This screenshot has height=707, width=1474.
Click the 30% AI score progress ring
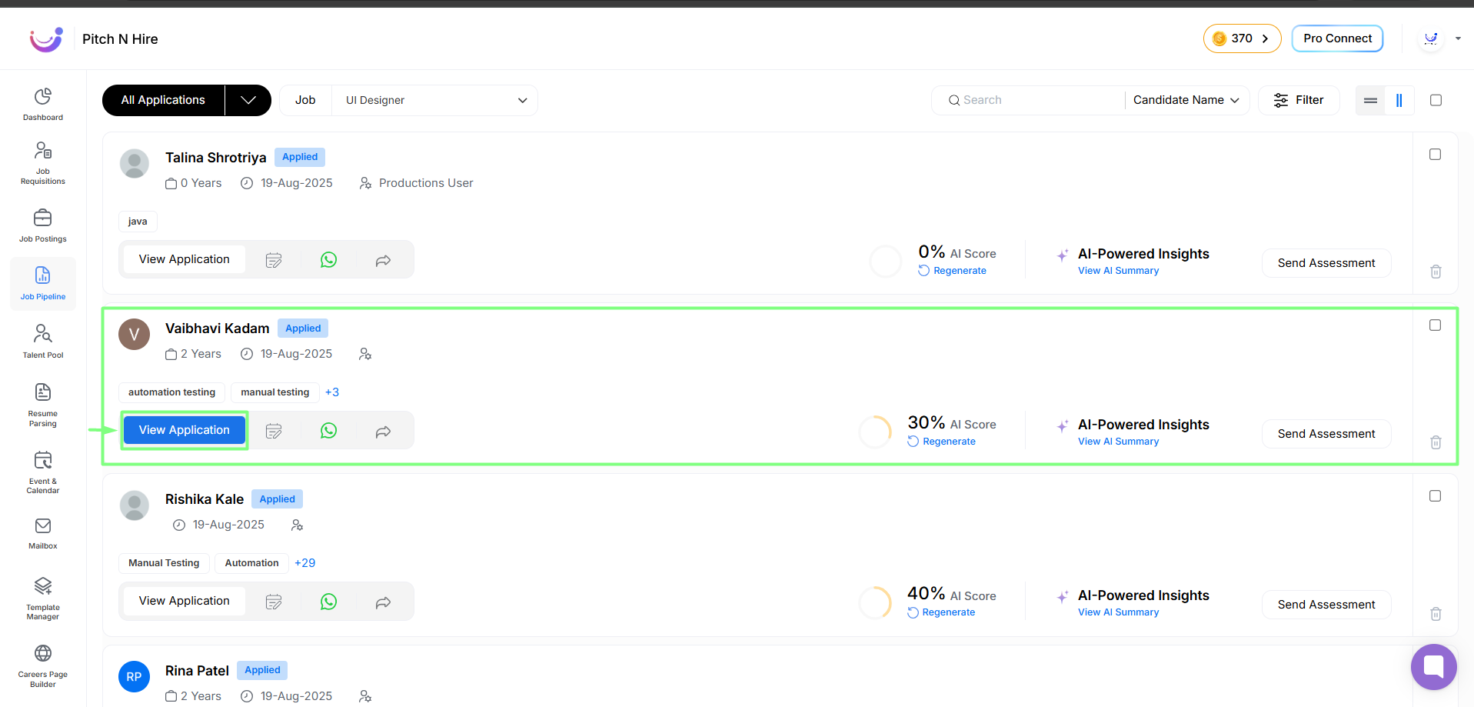tap(876, 432)
